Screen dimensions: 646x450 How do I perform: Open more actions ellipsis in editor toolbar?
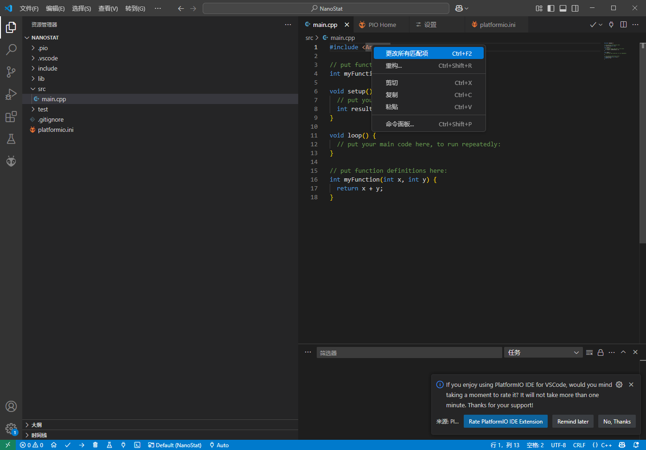635,25
